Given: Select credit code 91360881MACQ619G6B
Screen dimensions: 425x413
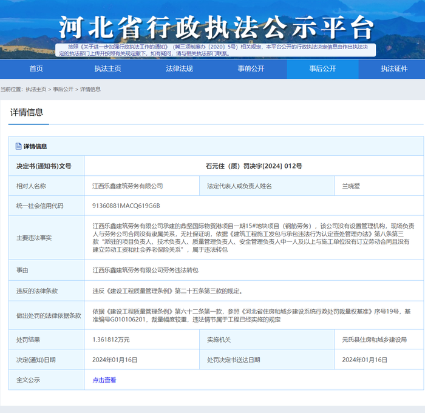Looking at the screenshot, I should (126, 206).
